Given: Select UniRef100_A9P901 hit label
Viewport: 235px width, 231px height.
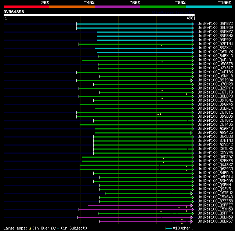Looking at the screenshot, I should [x=215, y=40].
